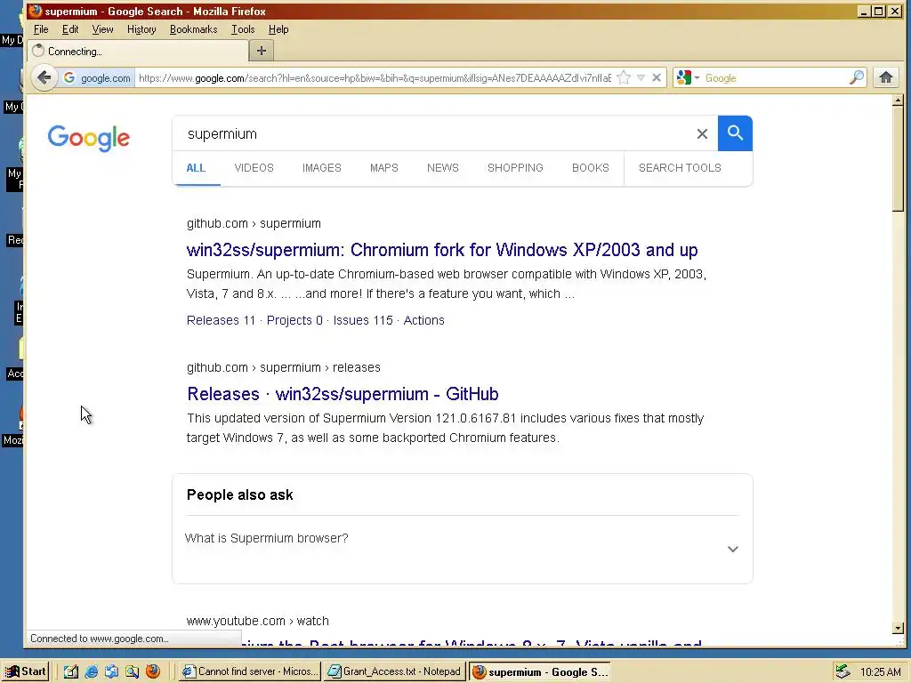Stop loading with the address bar X
The image size is (911, 683).
657,78
